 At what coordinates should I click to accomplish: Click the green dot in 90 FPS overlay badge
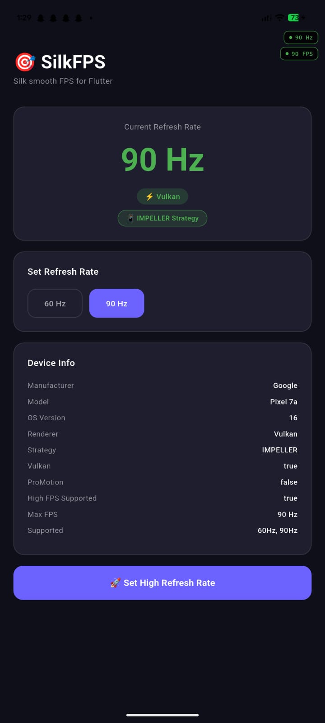pos(286,53)
